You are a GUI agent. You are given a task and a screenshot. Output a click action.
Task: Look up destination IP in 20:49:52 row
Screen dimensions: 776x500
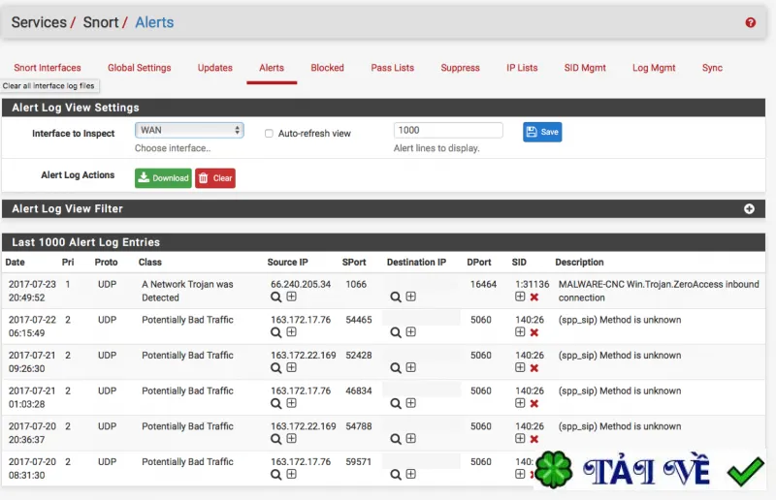pos(396,297)
